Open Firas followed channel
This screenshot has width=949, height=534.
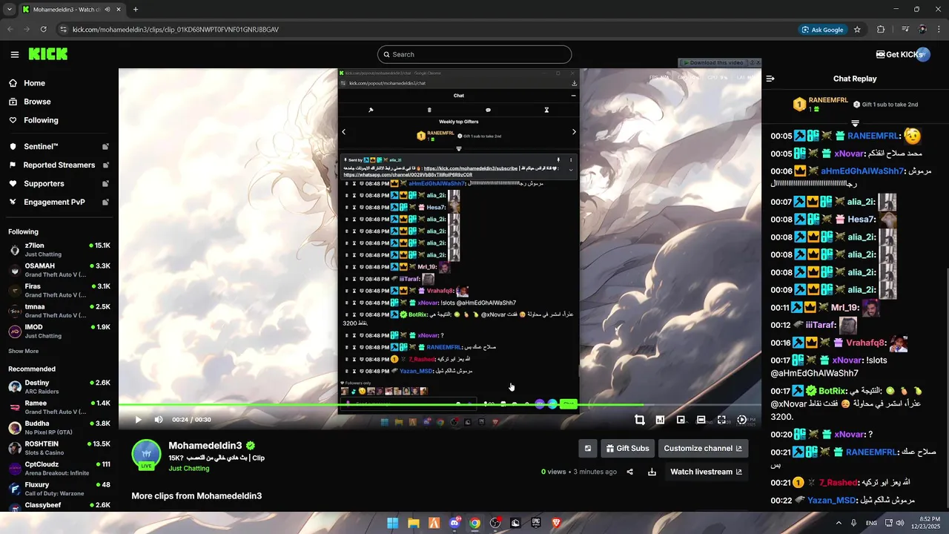pyautogui.click(x=59, y=290)
